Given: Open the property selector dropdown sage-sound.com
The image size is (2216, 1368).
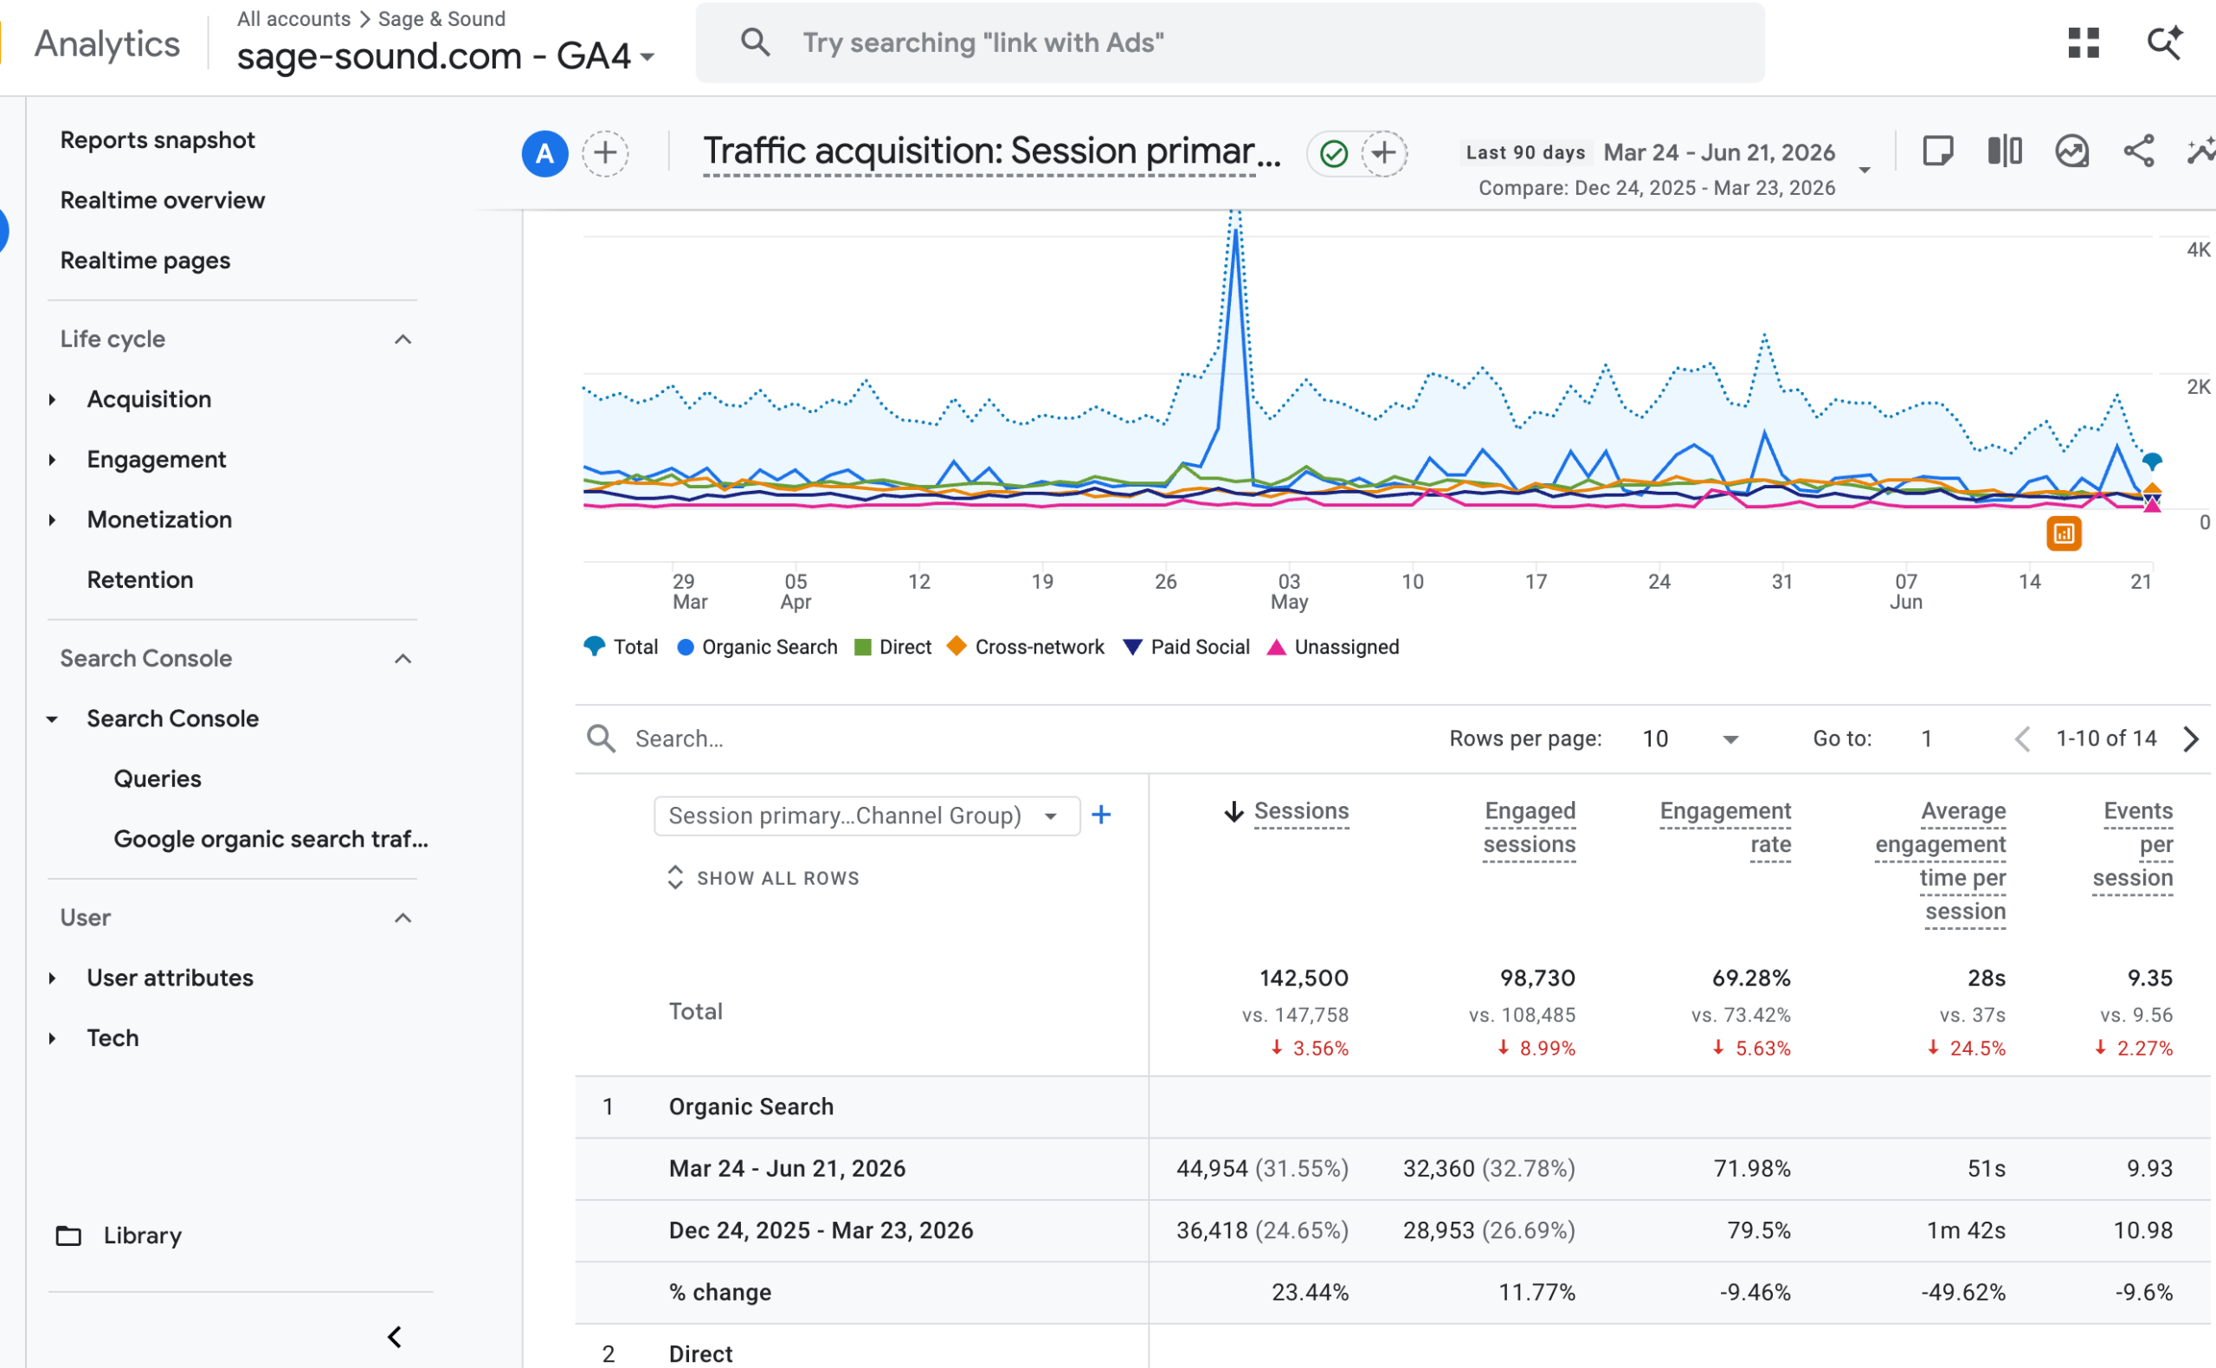Looking at the screenshot, I should tap(446, 56).
